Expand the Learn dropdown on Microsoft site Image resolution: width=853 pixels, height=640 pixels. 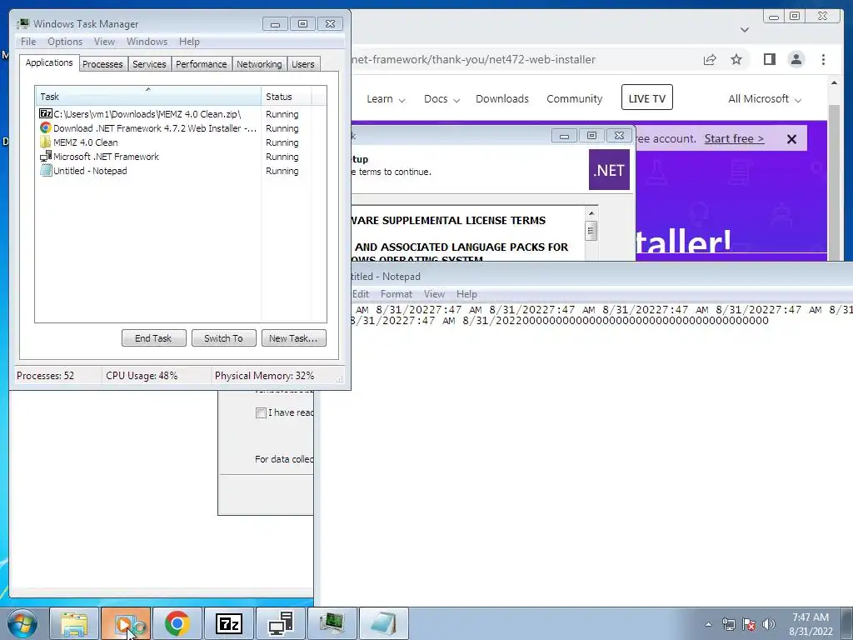click(386, 99)
